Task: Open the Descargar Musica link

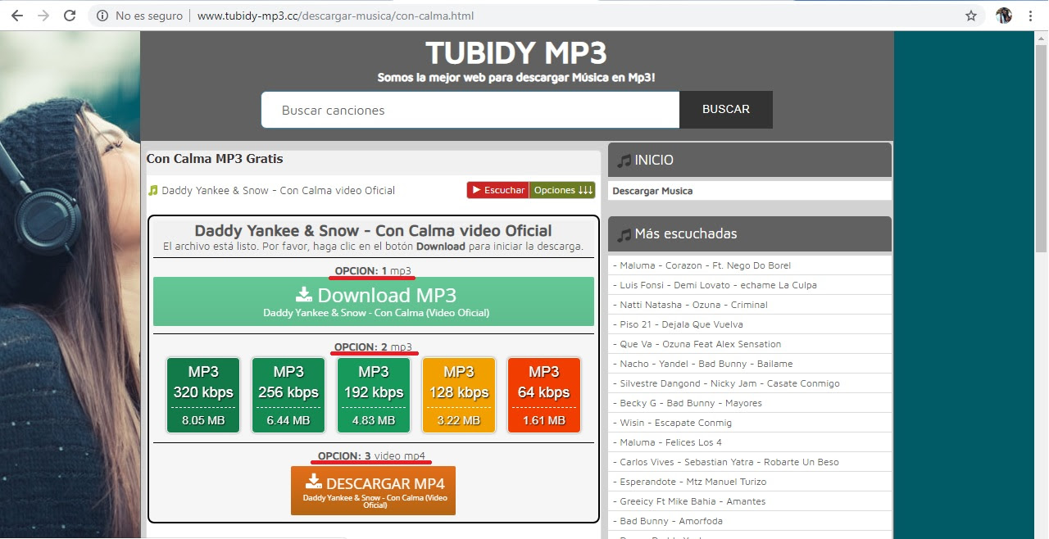Action: (652, 191)
